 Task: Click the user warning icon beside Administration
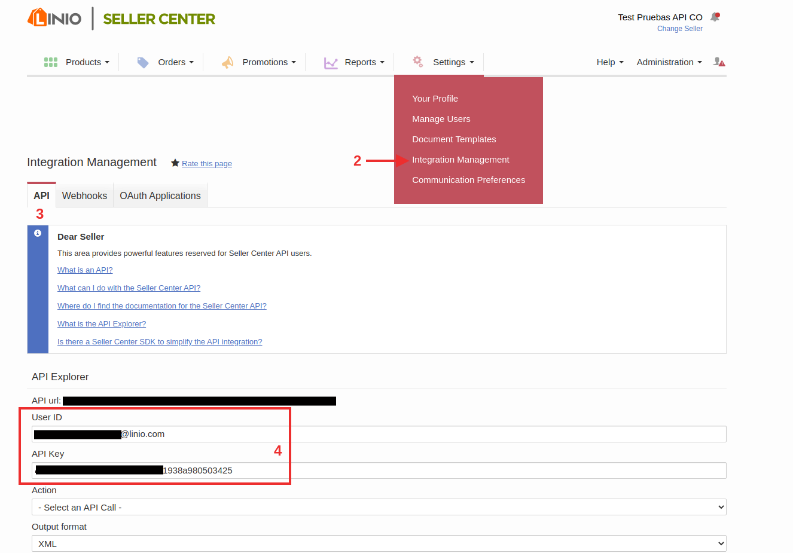[x=719, y=62]
